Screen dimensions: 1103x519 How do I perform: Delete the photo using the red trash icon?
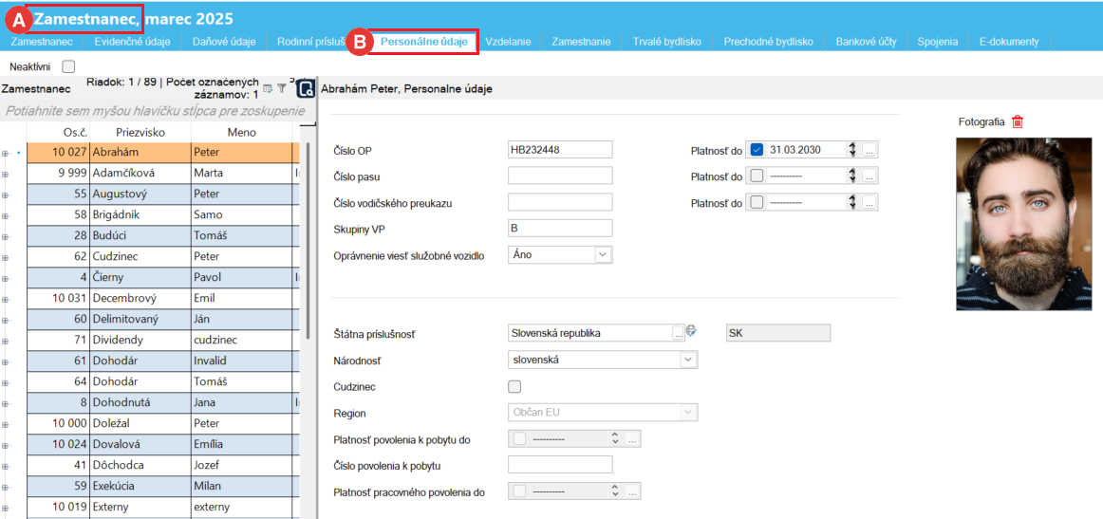tap(1018, 121)
